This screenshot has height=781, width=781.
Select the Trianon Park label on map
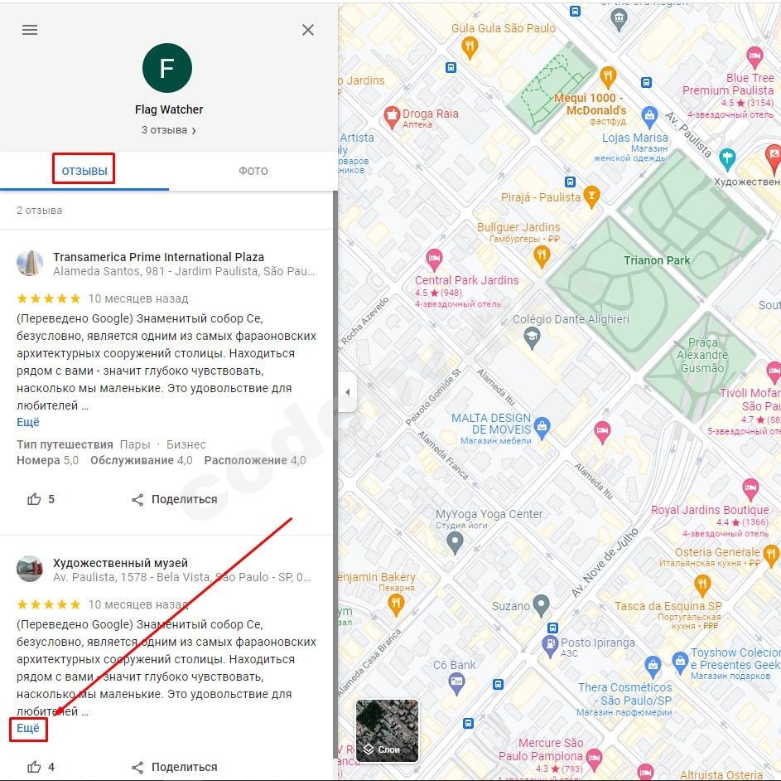click(657, 260)
